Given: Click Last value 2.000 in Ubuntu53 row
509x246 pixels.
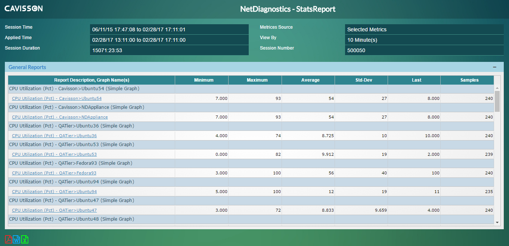Looking at the screenshot, I should [x=434, y=154].
